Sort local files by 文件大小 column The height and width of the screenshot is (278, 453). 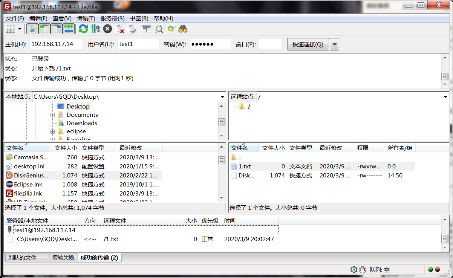pos(64,148)
